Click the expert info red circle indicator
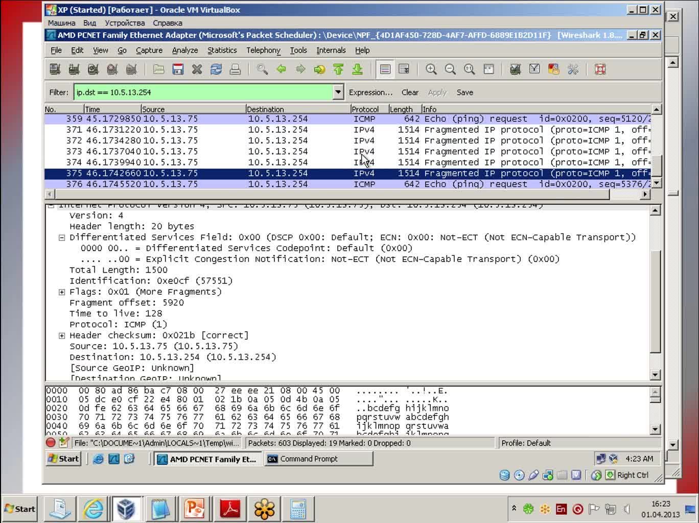Screen dimensions: 699x523 [51, 443]
